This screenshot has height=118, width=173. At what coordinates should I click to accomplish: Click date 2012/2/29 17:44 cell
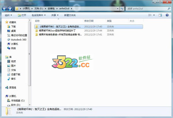pyautogui.click(x=93, y=31)
